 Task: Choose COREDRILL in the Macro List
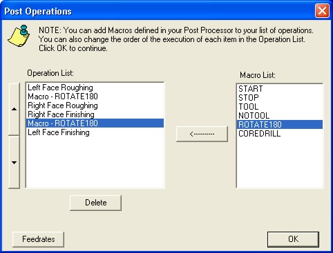[280, 134]
